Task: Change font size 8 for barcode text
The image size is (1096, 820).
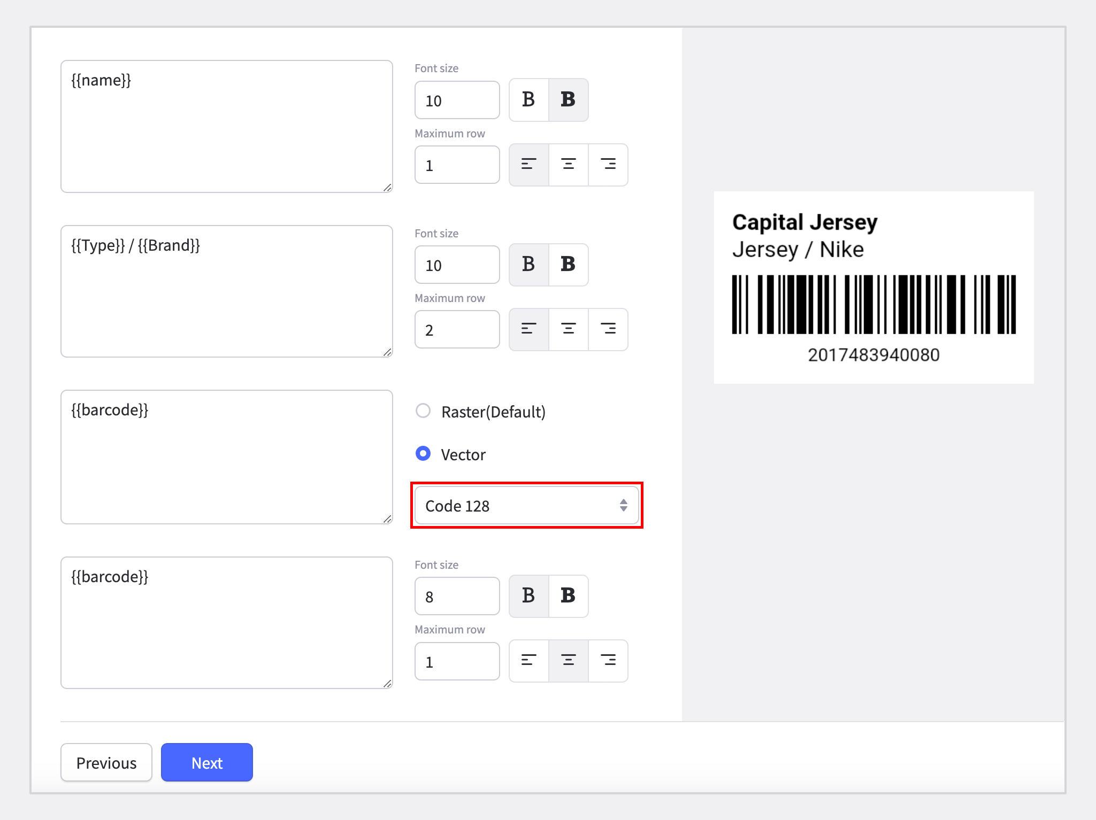Action: pyautogui.click(x=457, y=597)
